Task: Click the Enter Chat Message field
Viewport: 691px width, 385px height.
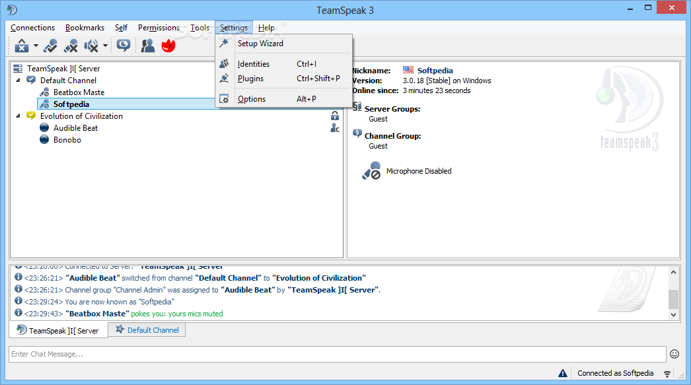Action: 337,354
